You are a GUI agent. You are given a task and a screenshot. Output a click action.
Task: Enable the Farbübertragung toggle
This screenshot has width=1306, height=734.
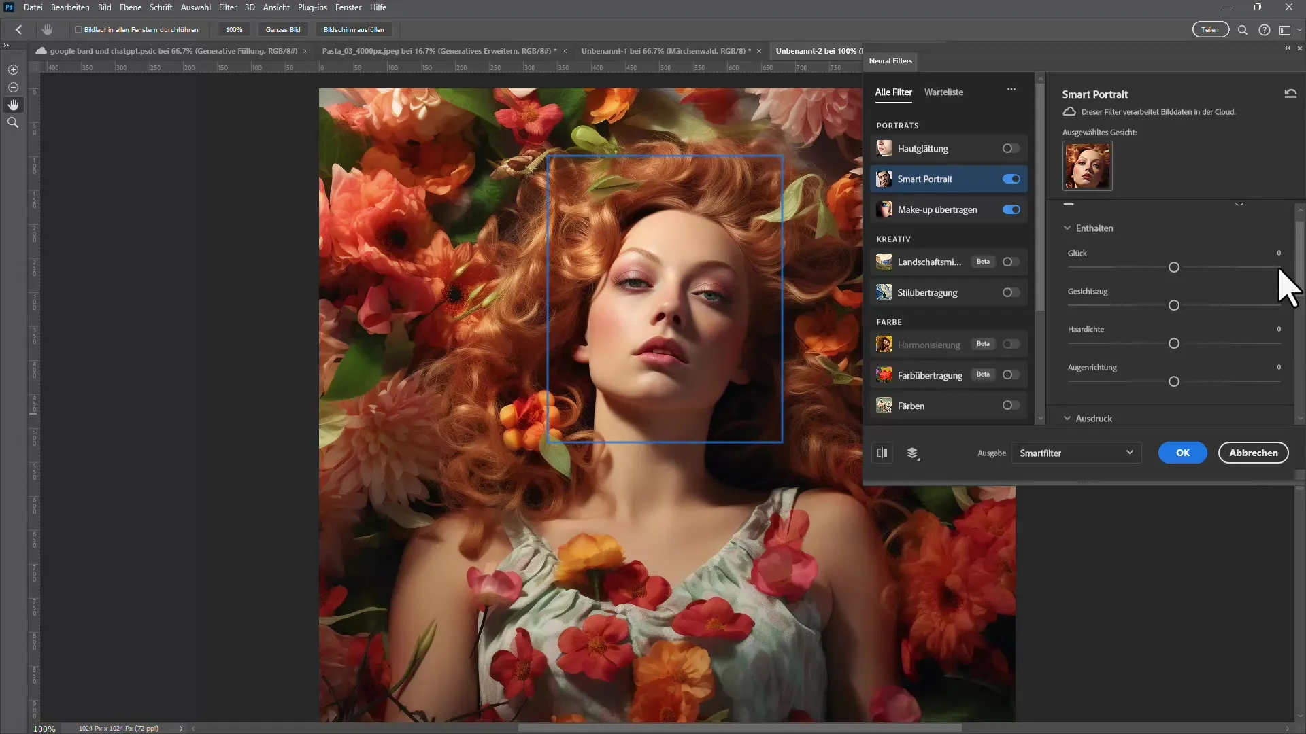1011,374
